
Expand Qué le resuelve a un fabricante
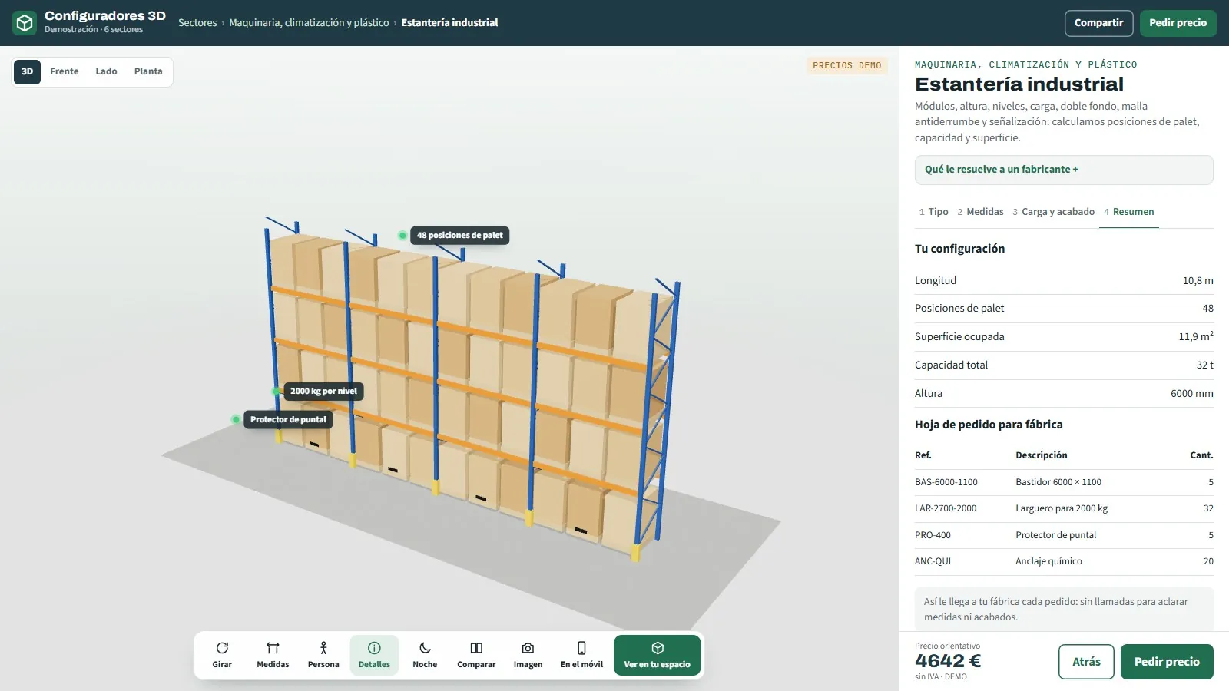1064,170
